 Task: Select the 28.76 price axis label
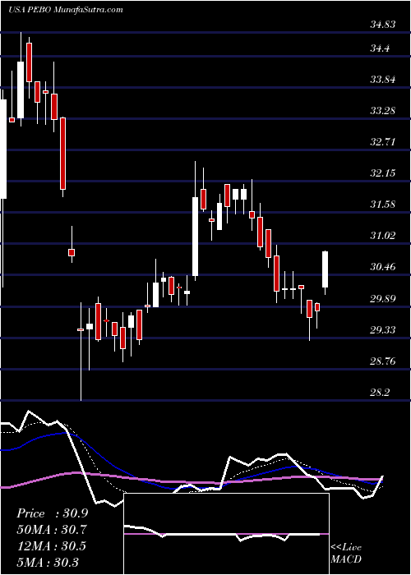pos(383,361)
